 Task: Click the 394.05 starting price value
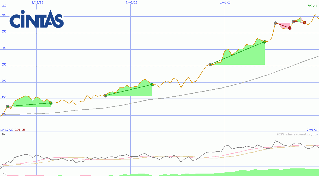coord(20,130)
